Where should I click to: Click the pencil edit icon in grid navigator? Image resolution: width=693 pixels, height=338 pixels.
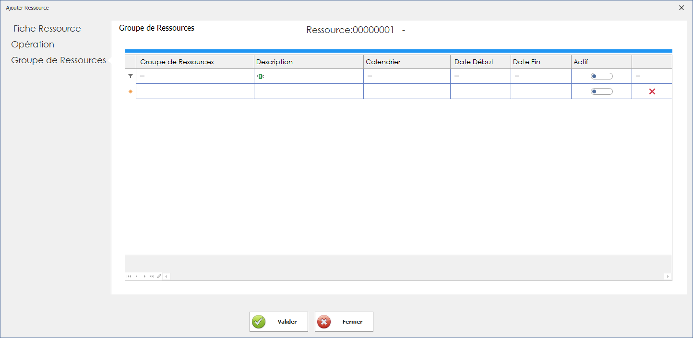point(159,276)
